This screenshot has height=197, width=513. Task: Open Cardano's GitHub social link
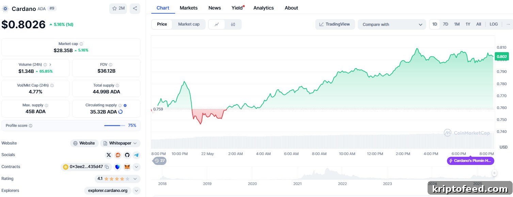(x=127, y=155)
